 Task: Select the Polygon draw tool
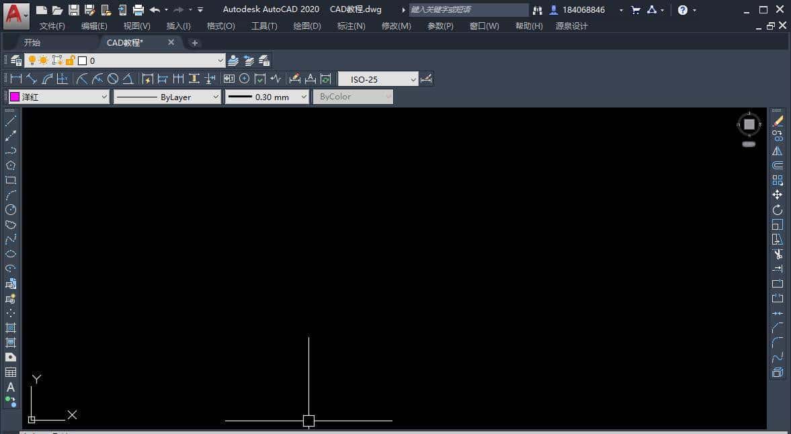(x=11, y=165)
